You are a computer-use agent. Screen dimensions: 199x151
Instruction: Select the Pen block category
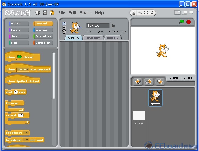coord(19,43)
